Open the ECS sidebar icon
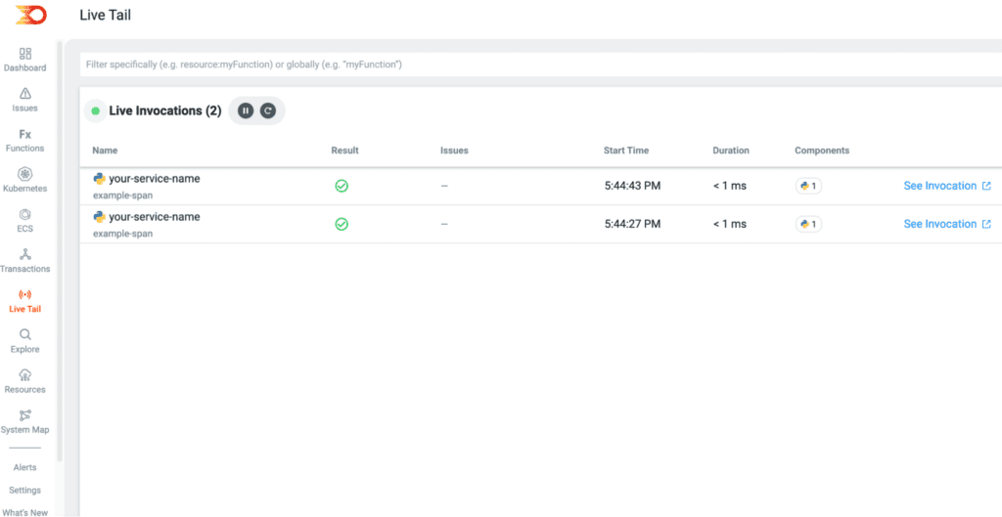 tap(24, 214)
